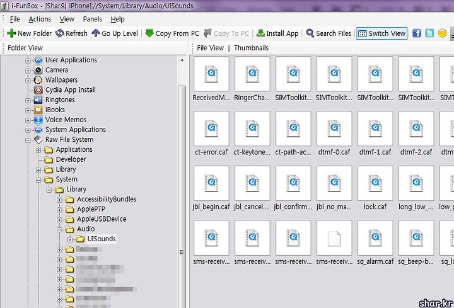Expand the Applications folder node
The image size is (454, 308).
(38, 150)
